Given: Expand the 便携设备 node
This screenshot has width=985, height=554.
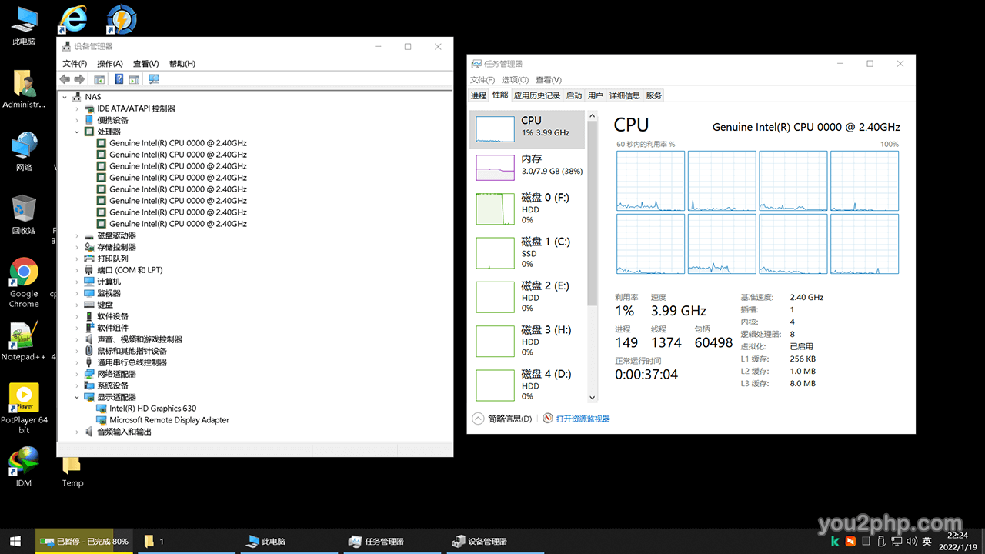Looking at the screenshot, I should pos(77,120).
